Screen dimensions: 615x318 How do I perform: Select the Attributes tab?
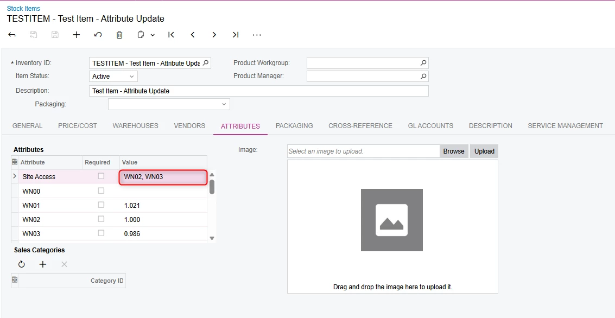[240, 126]
